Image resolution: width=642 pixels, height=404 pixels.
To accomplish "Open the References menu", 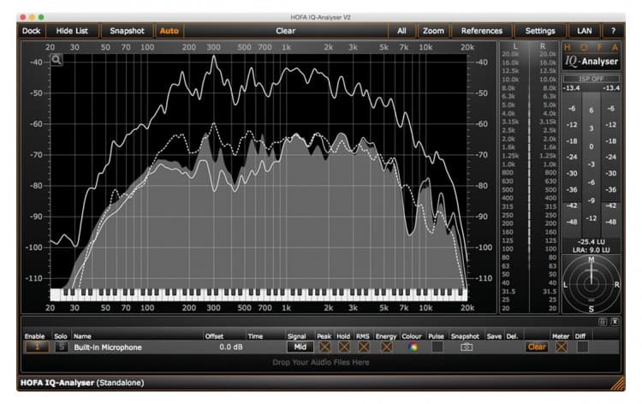I will [x=481, y=31].
